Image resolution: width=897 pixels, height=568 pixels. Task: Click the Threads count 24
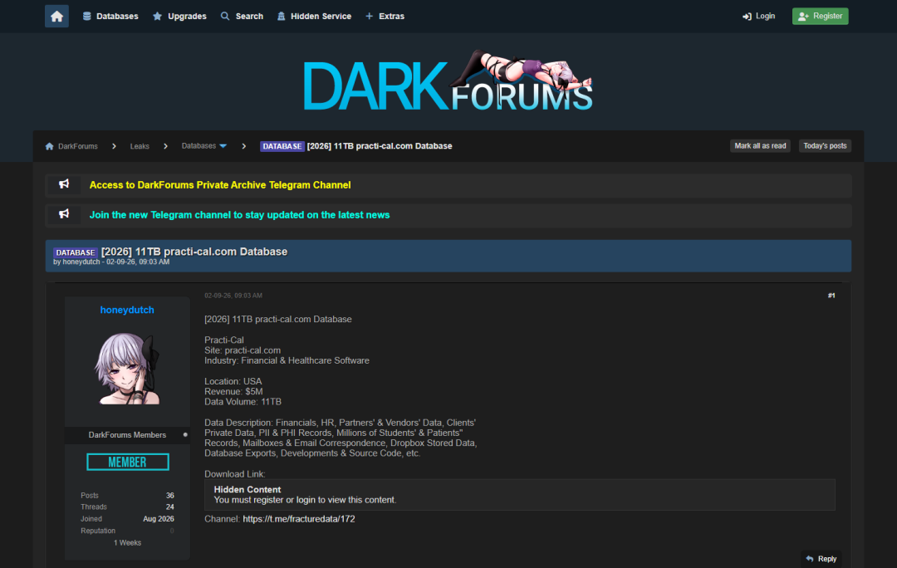coord(170,507)
